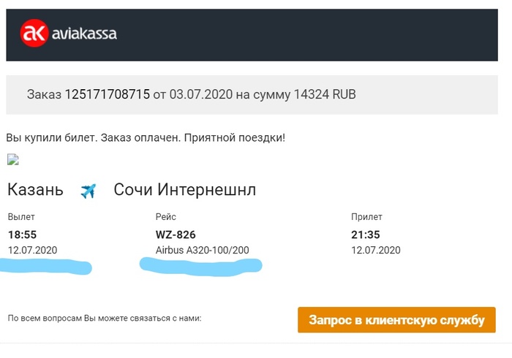Click the aviakassa brand name text
Image resolution: width=512 pixels, height=358 pixels.
click(84, 34)
